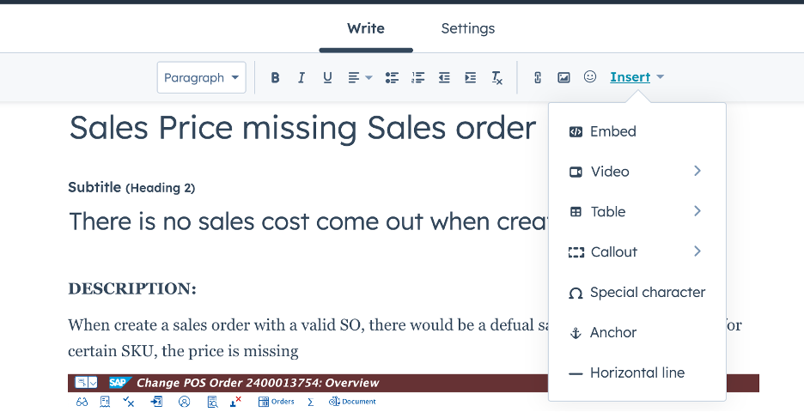The height and width of the screenshot is (412, 804).
Task: Collapse the Insert dropdown menu
Action: [636, 77]
